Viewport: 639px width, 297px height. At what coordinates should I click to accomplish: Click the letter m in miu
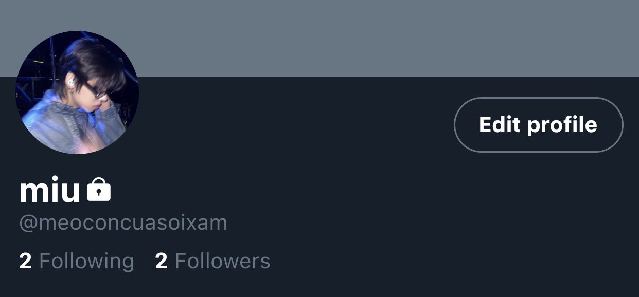[33, 192]
